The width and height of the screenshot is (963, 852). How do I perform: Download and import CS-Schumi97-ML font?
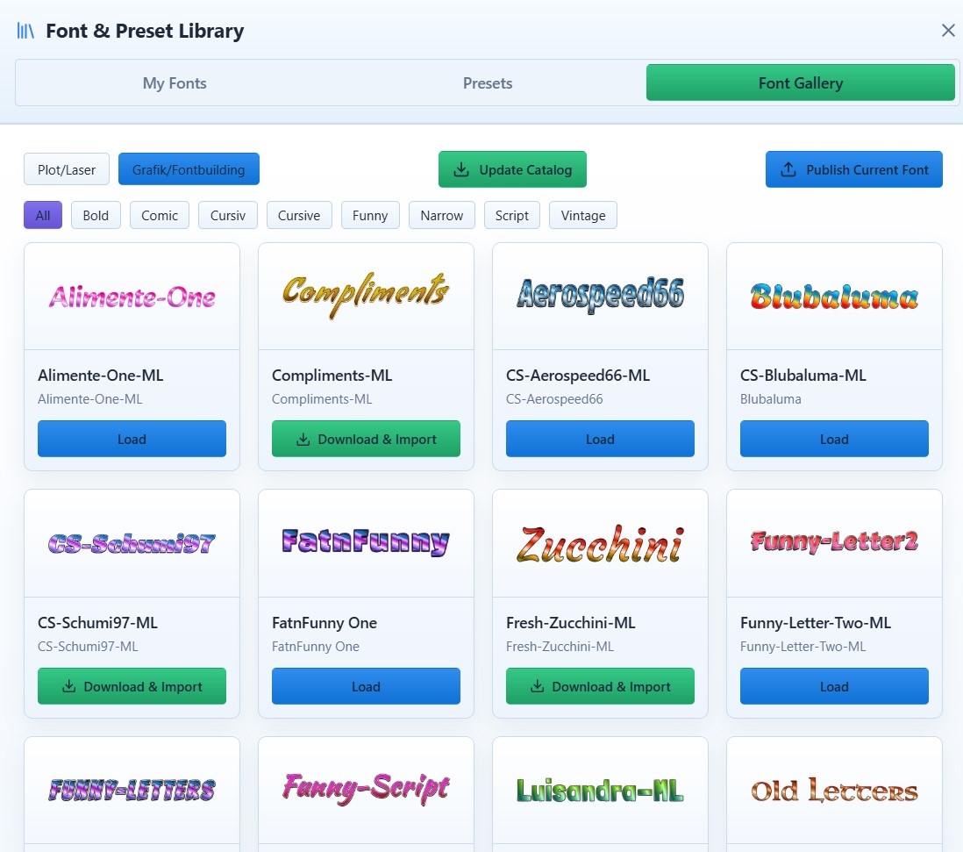pos(132,686)
